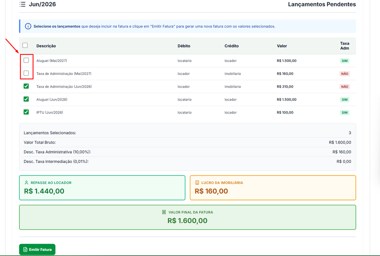Click R$ 1.500,00 in Aluguel (Mai/2027) row
Image resolution: width=380 pixels, height=256 pixels.
coord(286,61)
